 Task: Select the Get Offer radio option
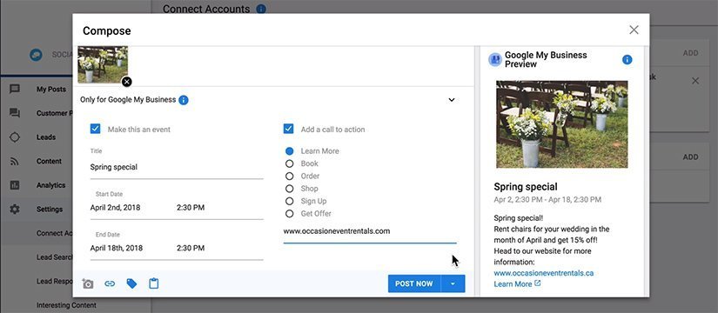290,213
